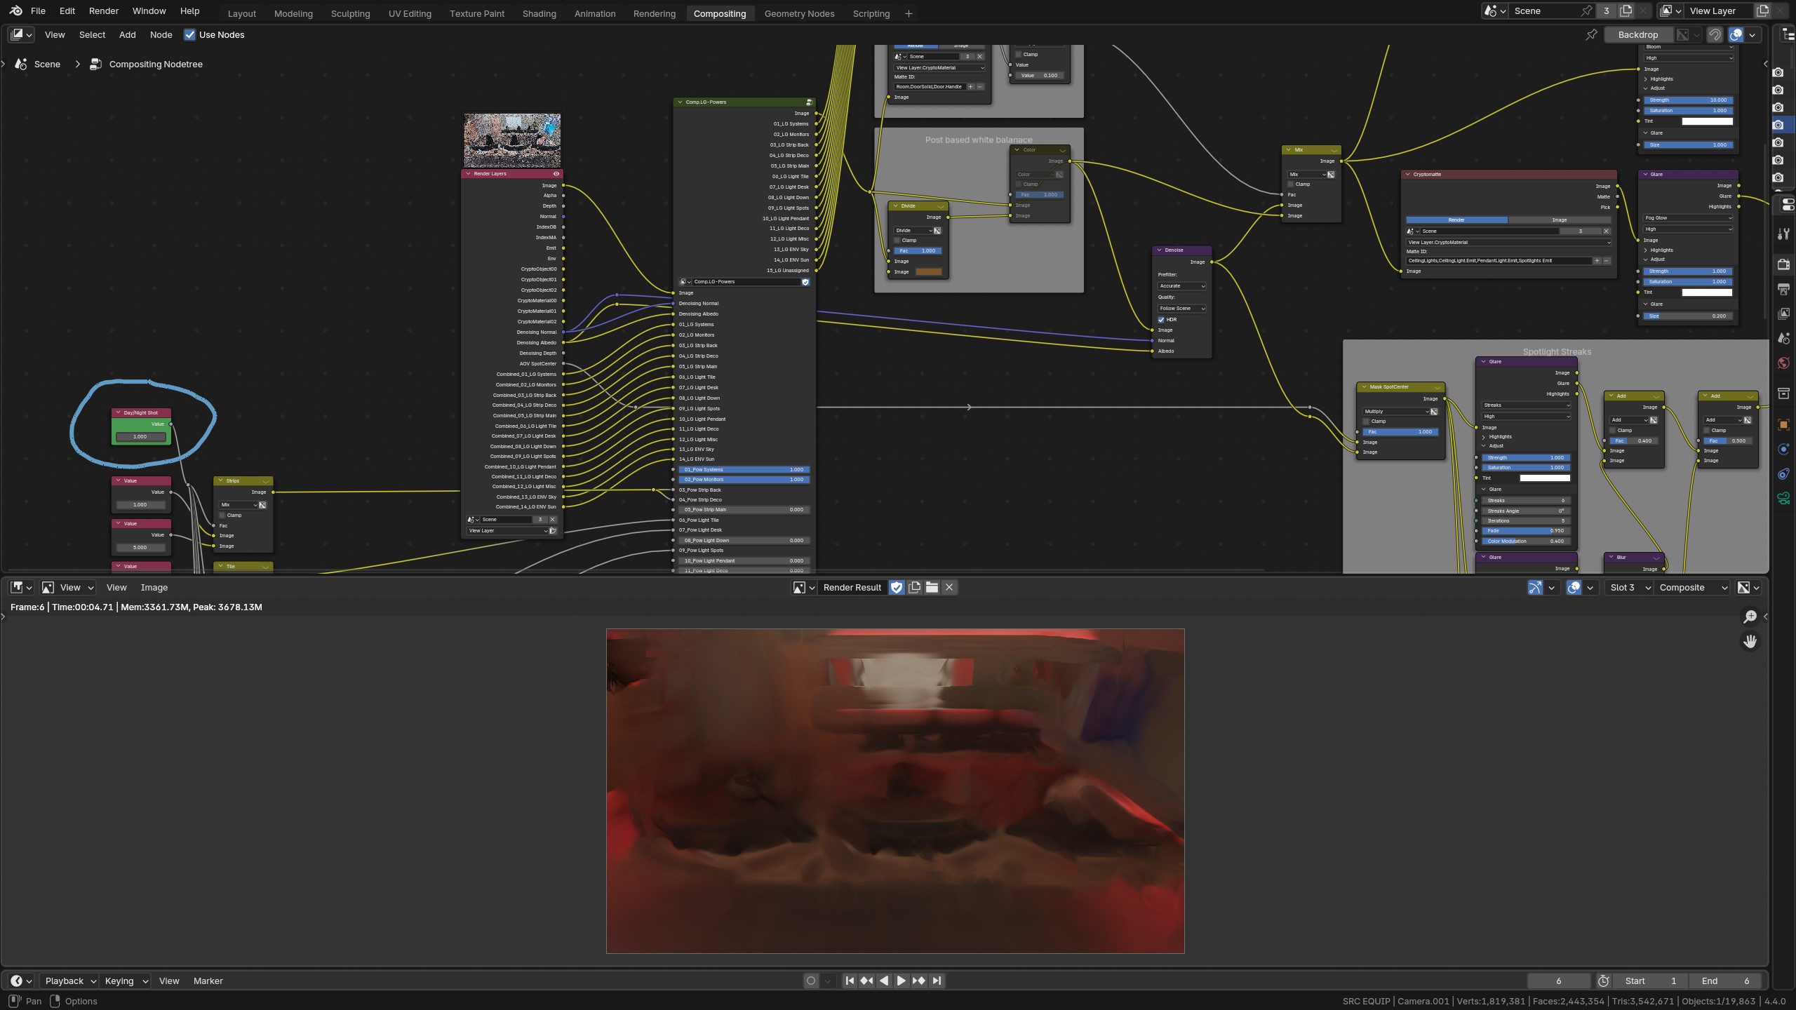This screenshot has height=1010, width=1796.
Task: Jump to the first frame
Action: click(x=849, y=981)
